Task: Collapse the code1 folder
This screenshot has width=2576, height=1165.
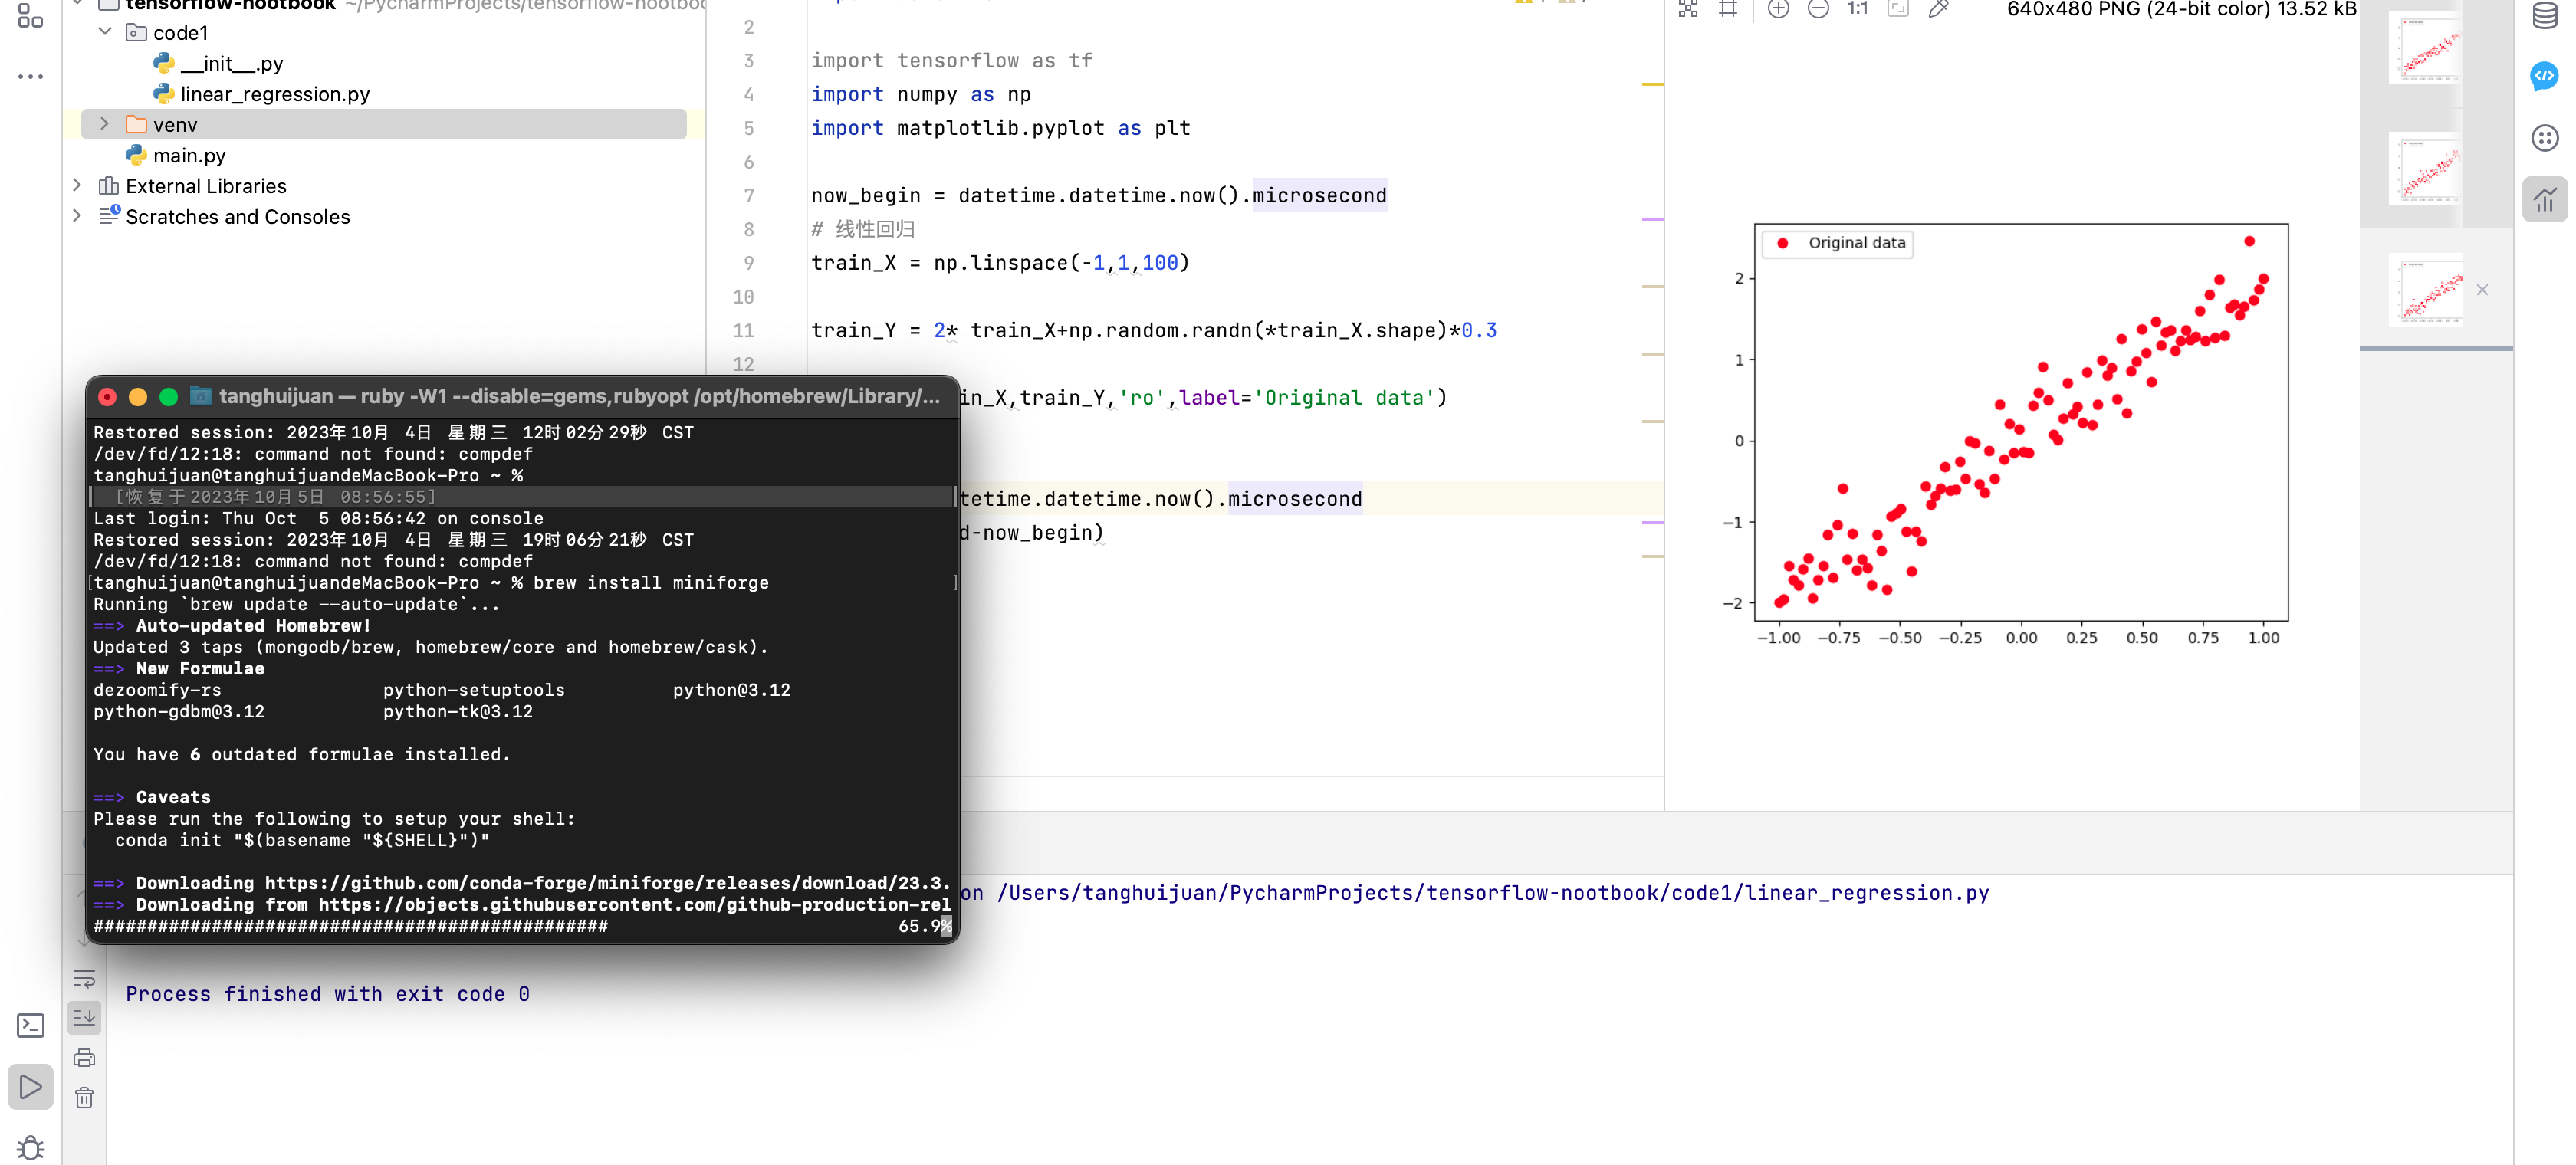Action: point(104,32)
